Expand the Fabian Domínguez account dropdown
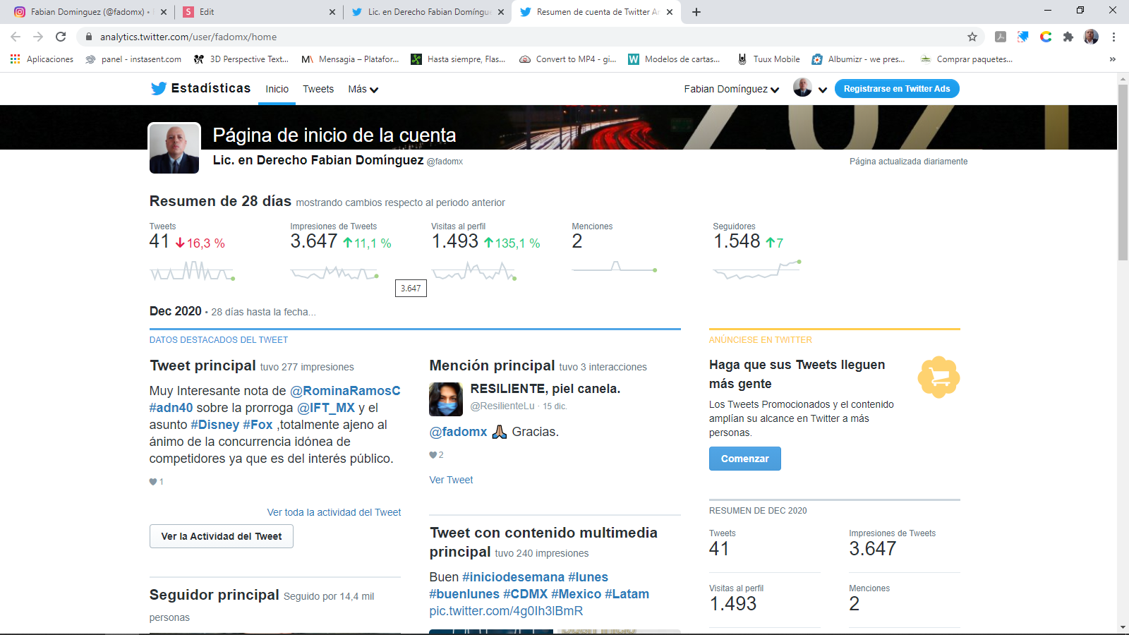Image resolution: width=1129 pixels, height=635 pixels. pyautogui.click(x=732, y=89)
